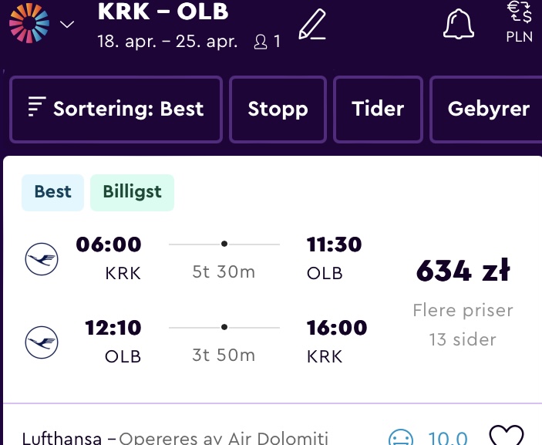Image resolution: width=542 pixels, height=445 pixels.
Task: Click the KRK – OLB route title
Action: (x=163, y=11)
